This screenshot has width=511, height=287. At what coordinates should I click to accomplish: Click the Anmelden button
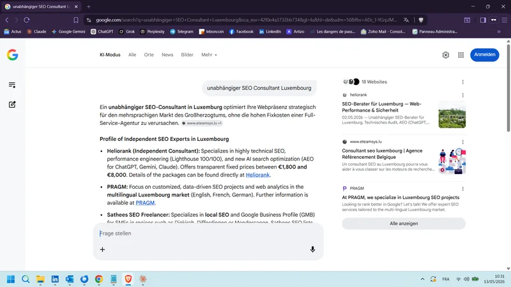(484, 55)
